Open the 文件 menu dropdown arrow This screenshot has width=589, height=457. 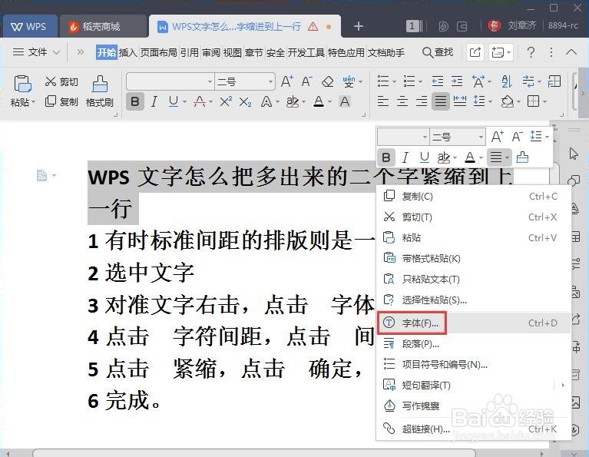(56, 52)
